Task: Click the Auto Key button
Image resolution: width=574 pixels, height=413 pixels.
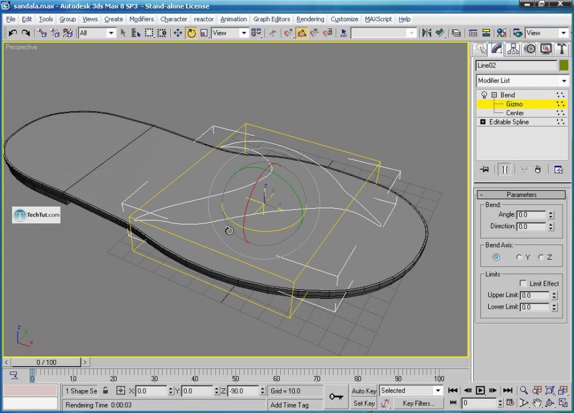Action: (364, 391)
